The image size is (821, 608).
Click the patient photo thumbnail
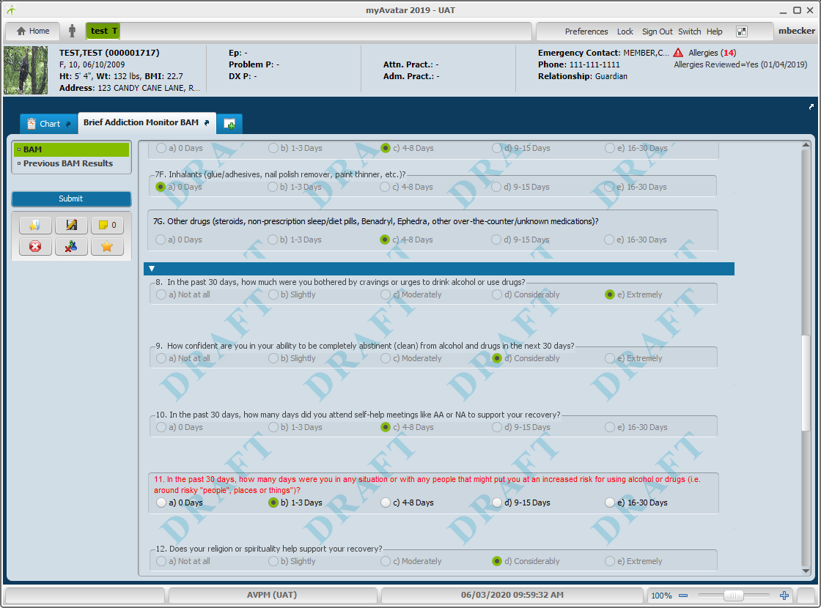tap(26, 70)
